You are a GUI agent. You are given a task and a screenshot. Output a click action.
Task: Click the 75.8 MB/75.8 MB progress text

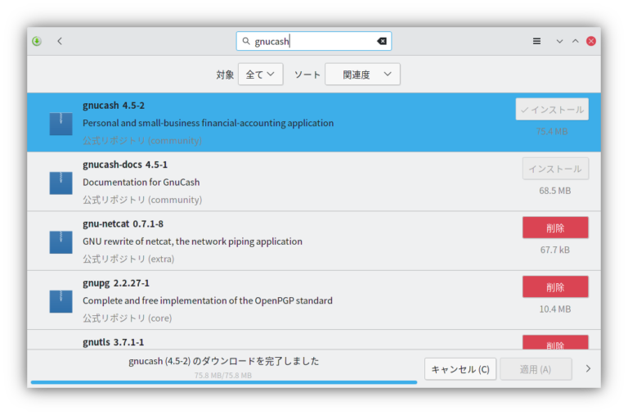223,376
